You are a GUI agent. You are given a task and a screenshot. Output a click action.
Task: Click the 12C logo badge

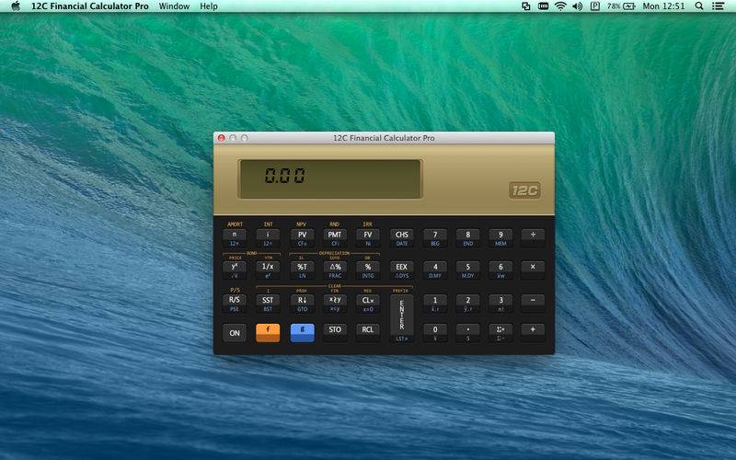point(524,190)
